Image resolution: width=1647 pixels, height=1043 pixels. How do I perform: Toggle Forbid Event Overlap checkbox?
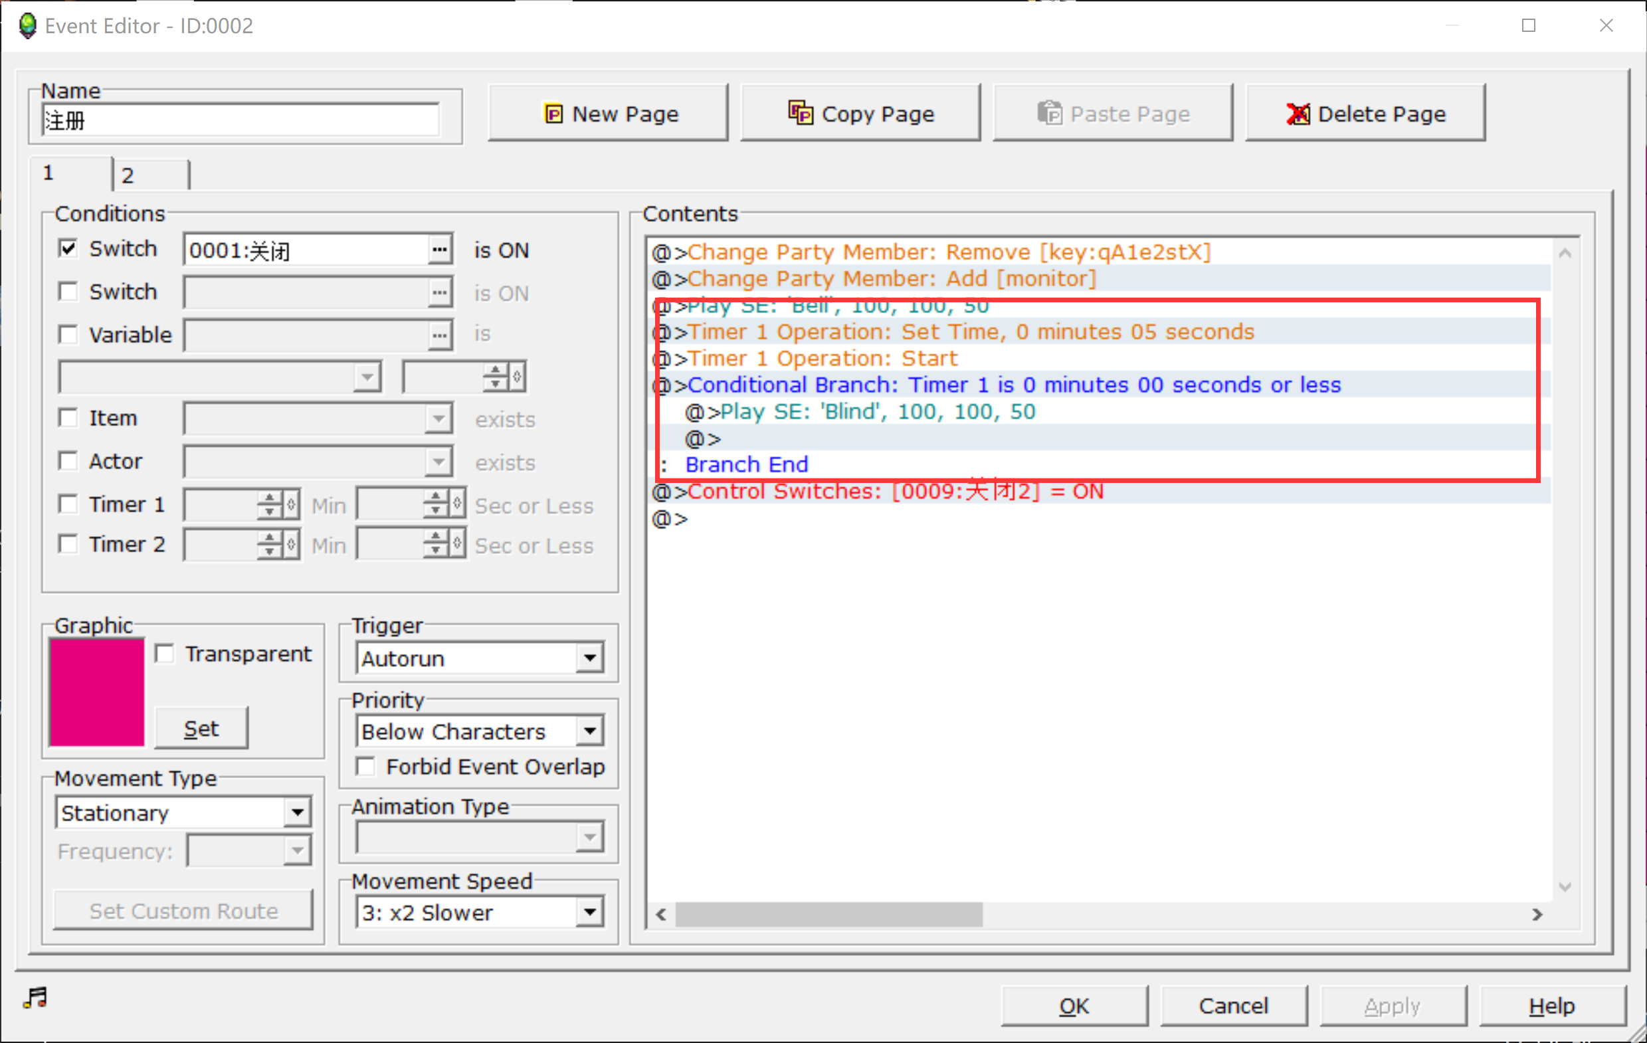click(366, 767)
